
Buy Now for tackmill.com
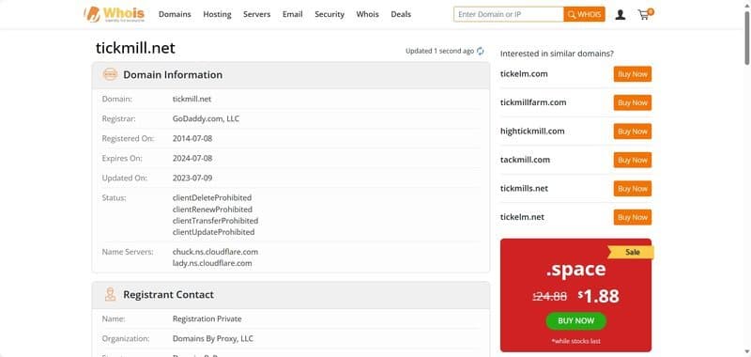click(632, 160)
